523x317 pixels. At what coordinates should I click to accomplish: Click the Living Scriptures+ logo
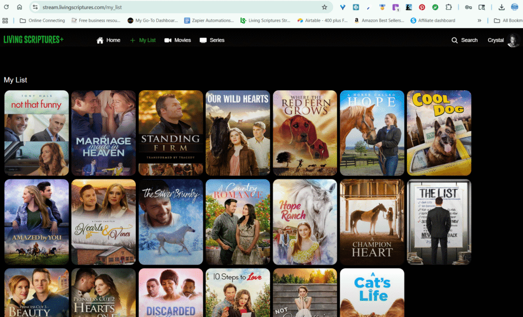[x=33, y=40]
